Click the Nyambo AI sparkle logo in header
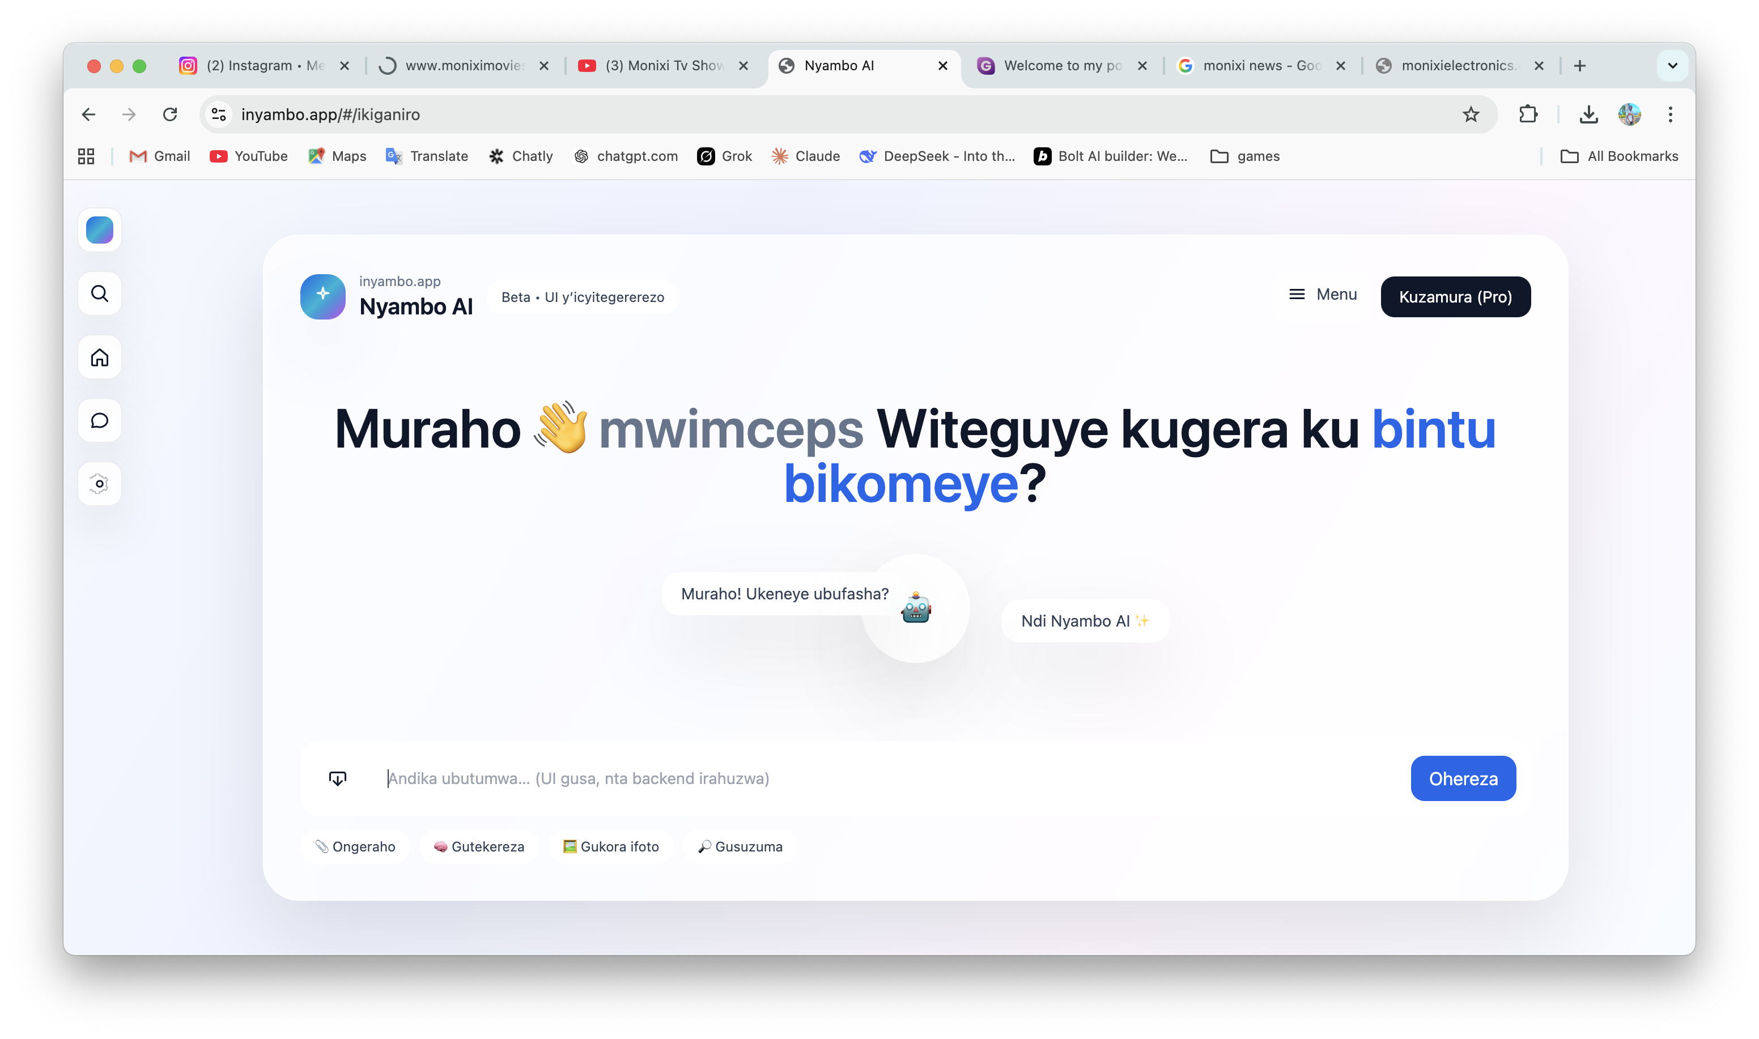 [x=323, y=296]
